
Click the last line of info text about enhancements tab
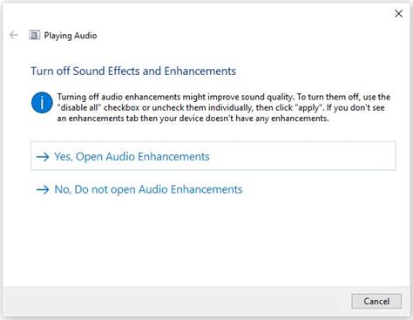[x=193, y=119]
